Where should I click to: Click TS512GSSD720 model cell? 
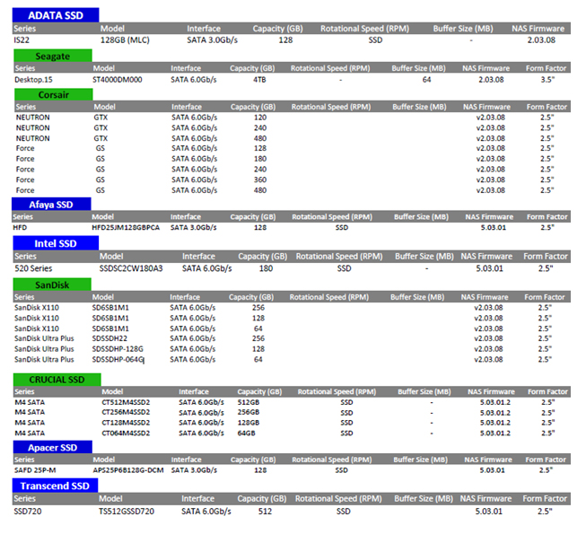[127, 512]
